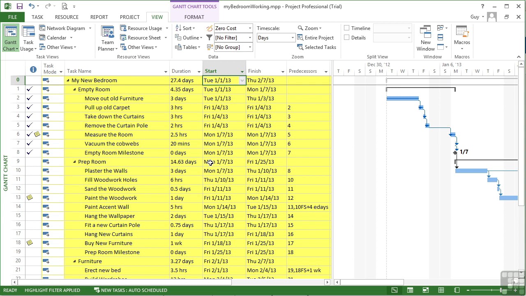This screenshot has height=296, width=526.
Task: Select the Hang the Wallpaper task
Action: [x=110, y=216]
